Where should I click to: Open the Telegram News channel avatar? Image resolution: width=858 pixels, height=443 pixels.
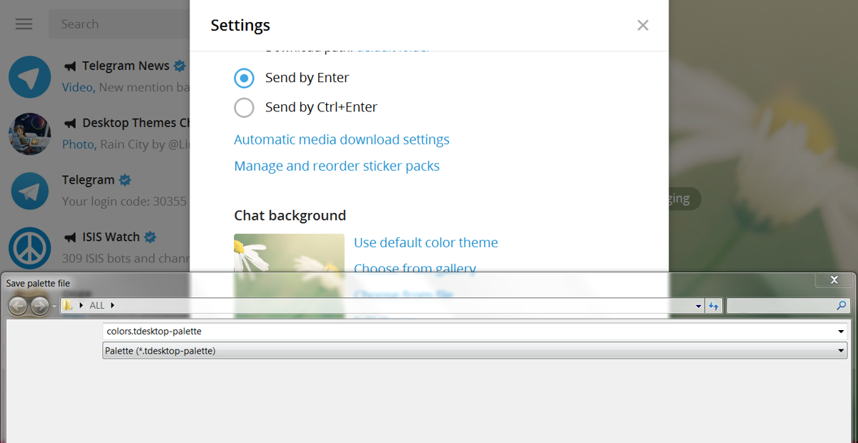coord(30,77)
